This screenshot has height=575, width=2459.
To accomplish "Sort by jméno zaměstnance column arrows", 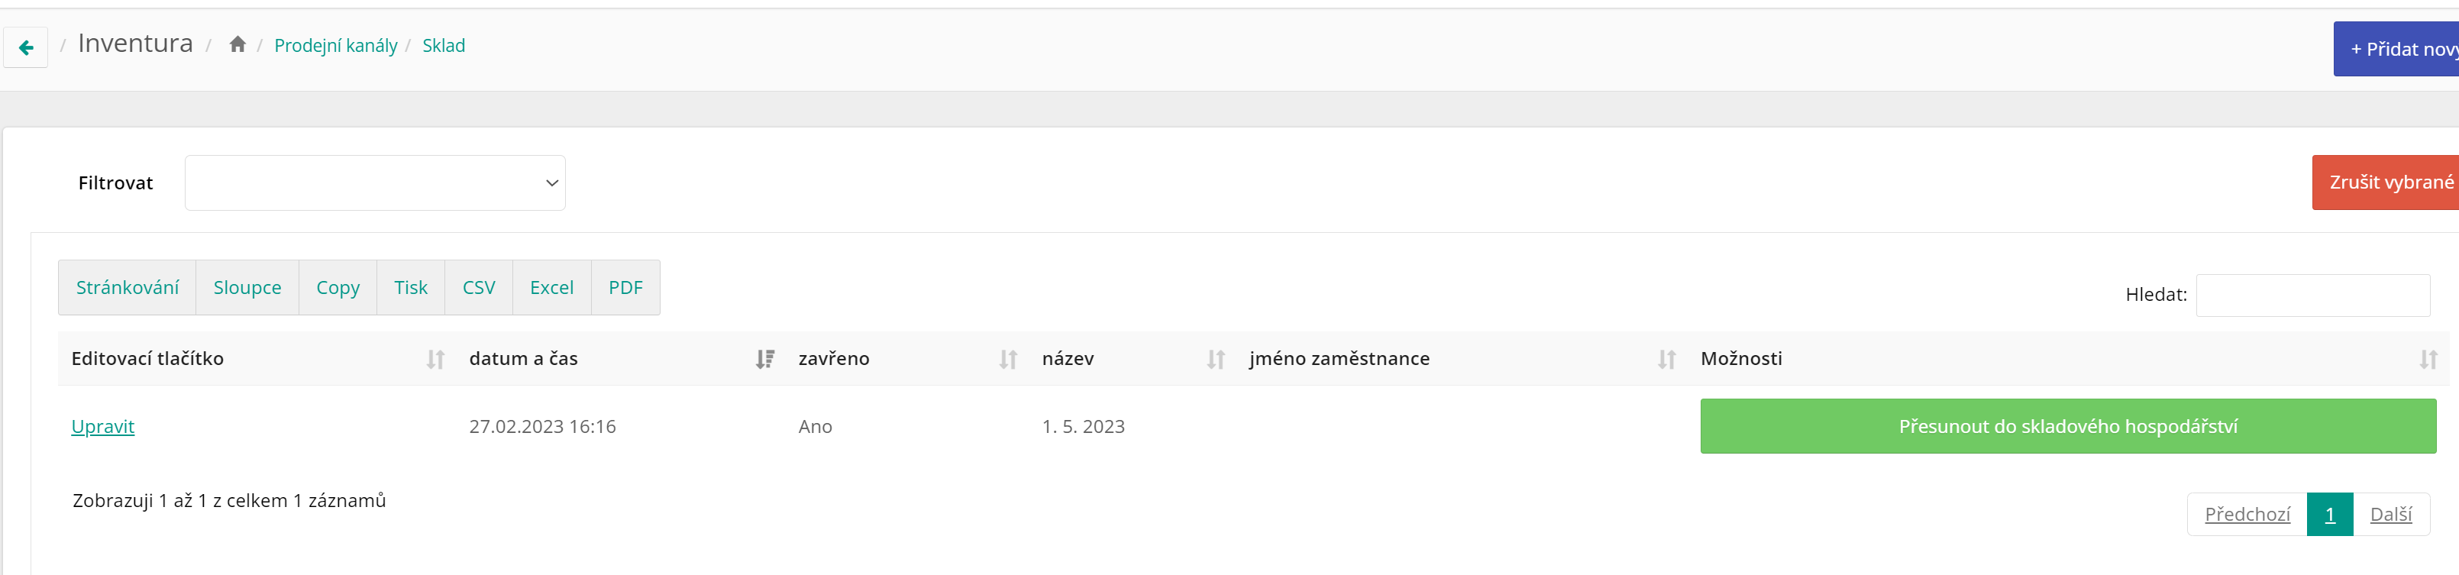I will click(1666, 359).
